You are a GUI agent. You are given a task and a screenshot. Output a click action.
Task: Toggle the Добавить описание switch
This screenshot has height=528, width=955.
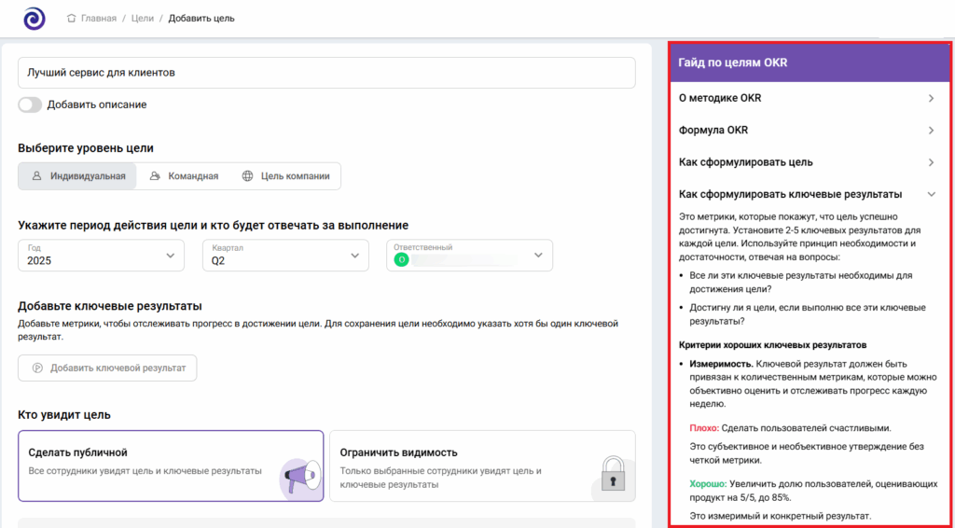pyautogui.click(x=30, y=104)
